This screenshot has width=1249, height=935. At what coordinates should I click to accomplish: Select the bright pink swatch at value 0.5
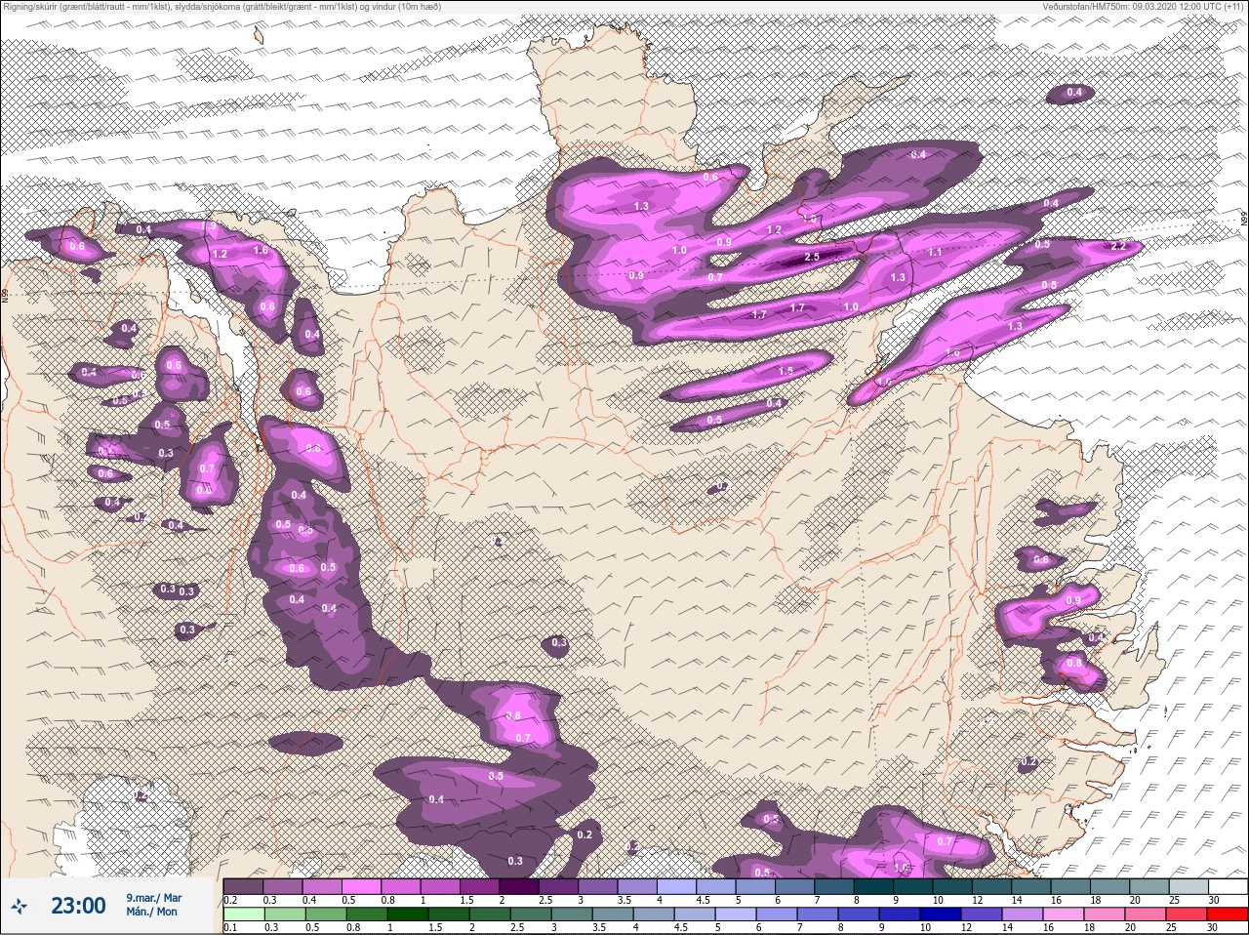click(362, 886)
